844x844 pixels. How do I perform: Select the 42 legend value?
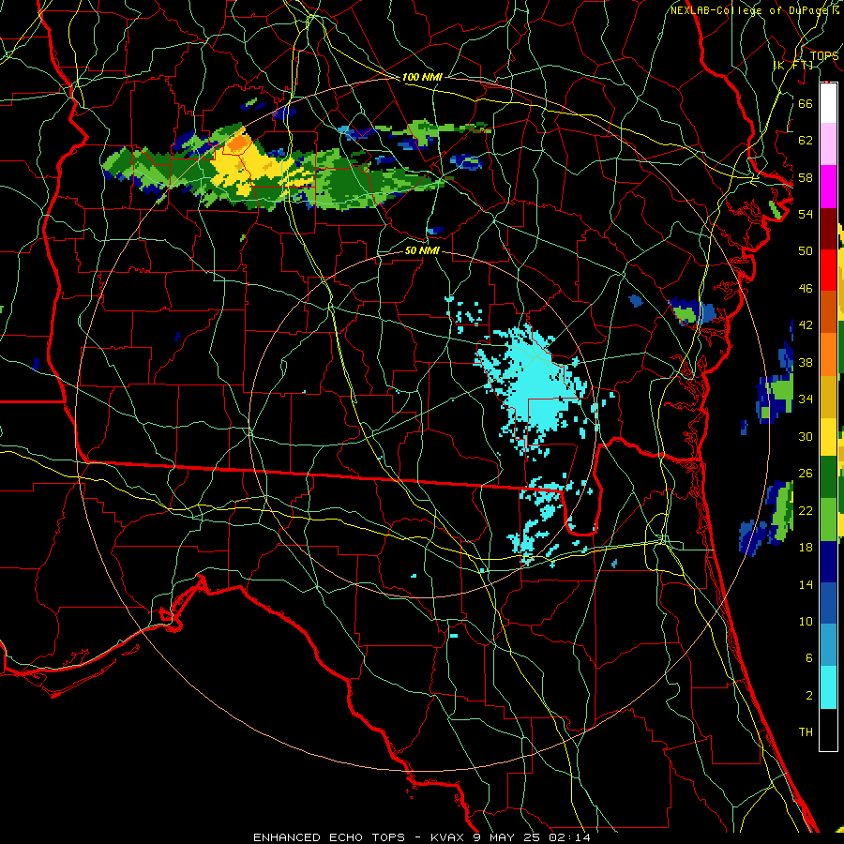click(806, 325)
